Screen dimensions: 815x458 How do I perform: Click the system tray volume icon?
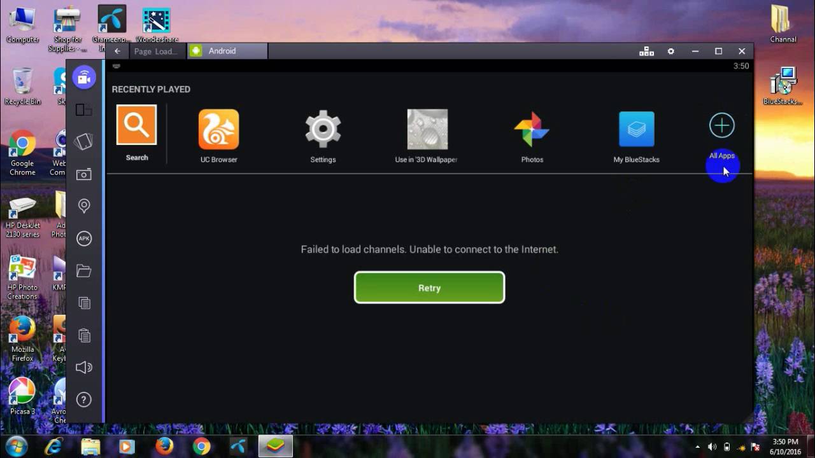[712, 447]
